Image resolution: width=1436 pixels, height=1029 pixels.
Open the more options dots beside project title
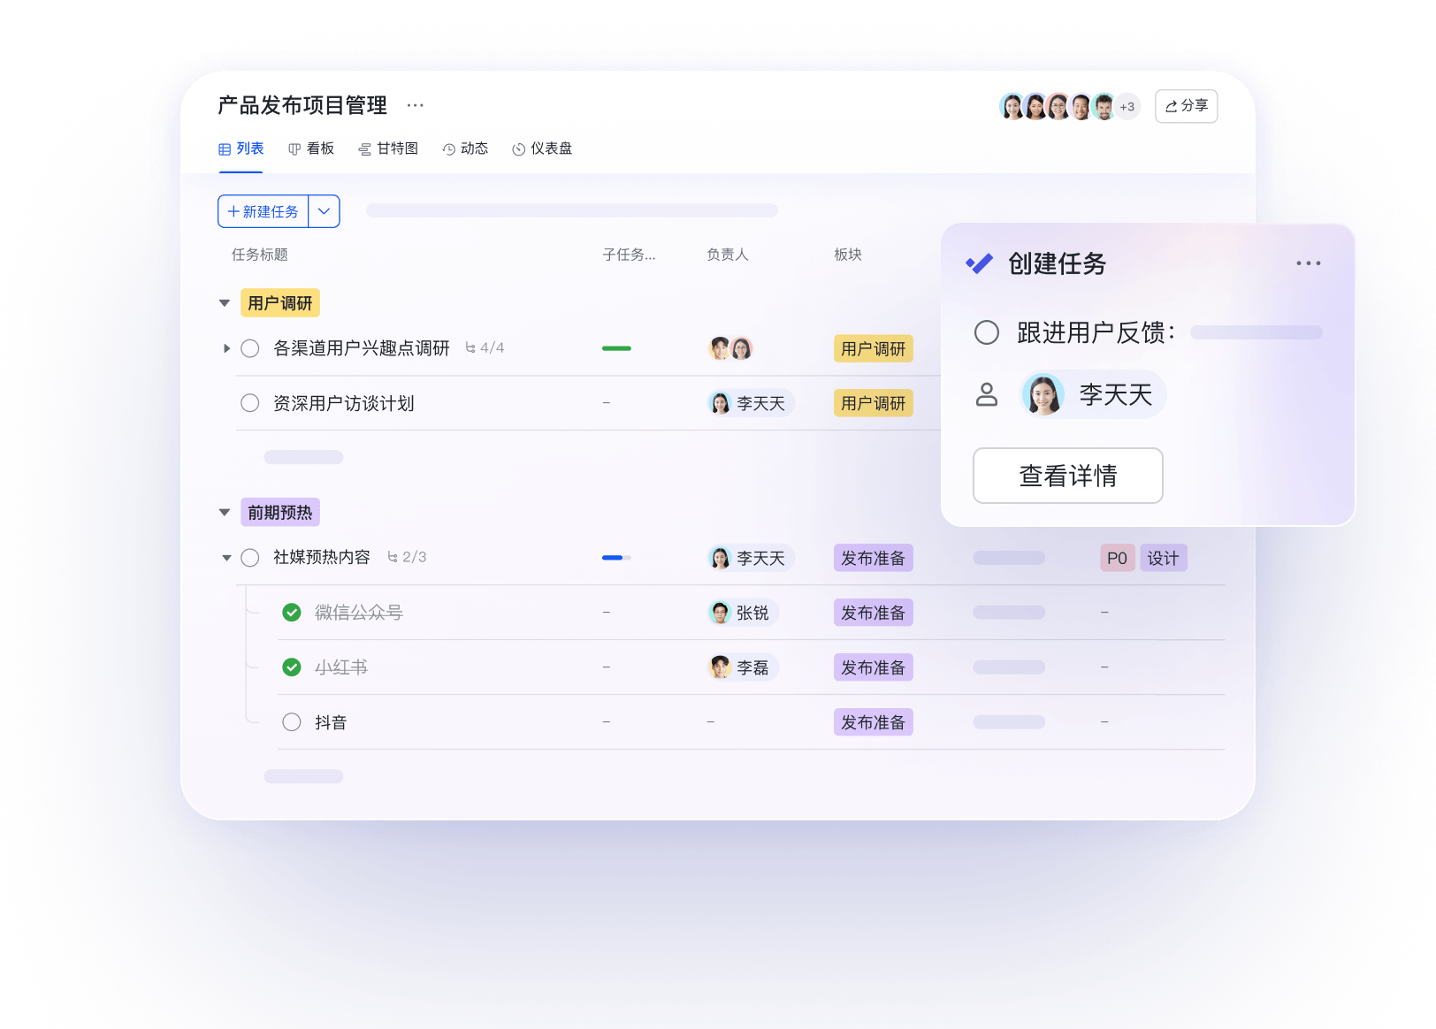(415, 105)
